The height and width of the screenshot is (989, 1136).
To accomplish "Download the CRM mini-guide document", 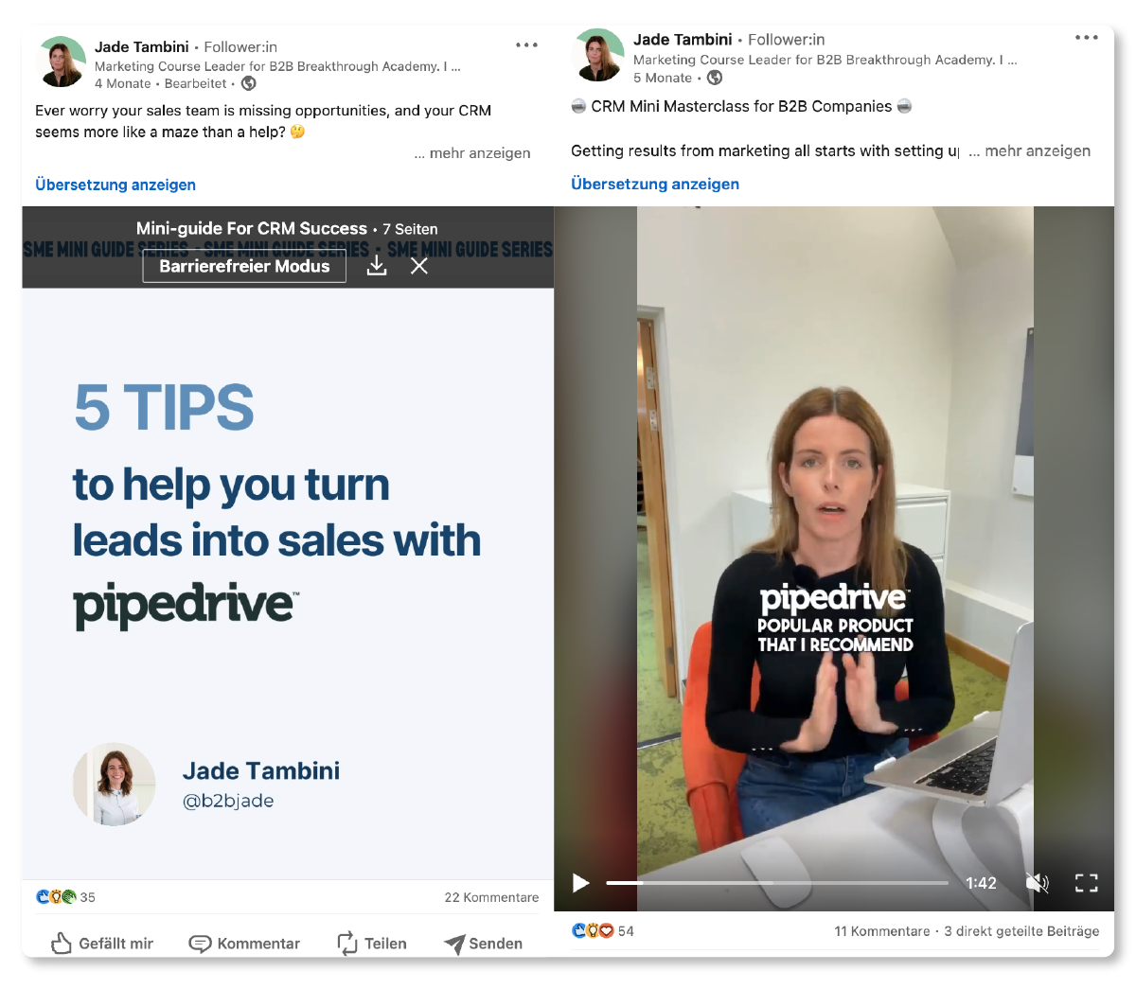I will tap(377, 266).
